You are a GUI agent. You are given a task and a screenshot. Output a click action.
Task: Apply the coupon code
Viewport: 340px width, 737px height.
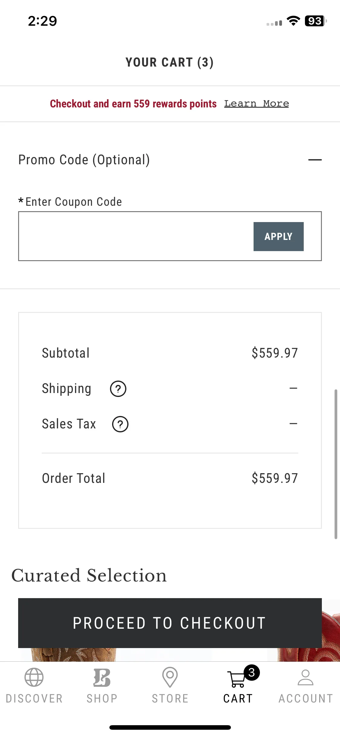[x=279, y=237]
